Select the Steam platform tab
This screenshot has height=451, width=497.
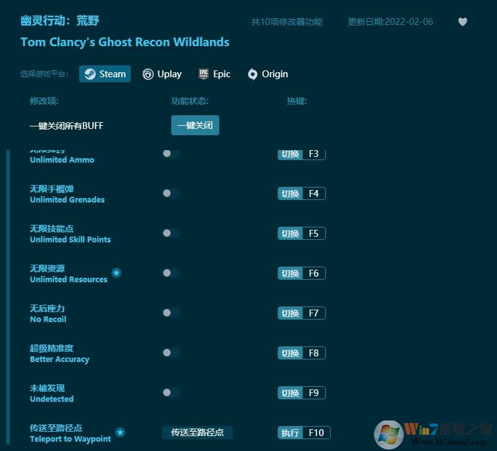(x=105, y=74)
